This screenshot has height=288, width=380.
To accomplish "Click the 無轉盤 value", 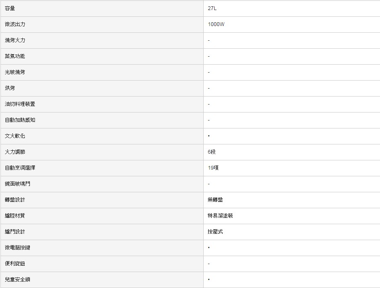I will pyautogui.click(x=215, y=200).
